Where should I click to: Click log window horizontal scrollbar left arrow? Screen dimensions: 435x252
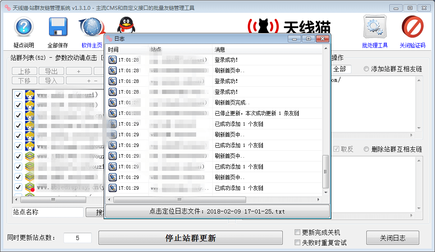pos(109,199)
